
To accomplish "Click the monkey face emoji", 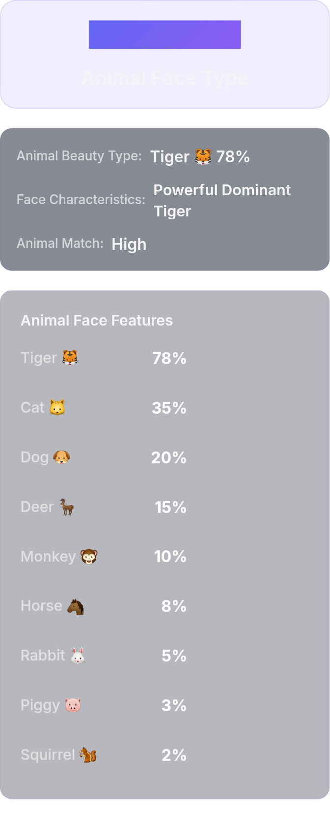I will click(89, 556).
